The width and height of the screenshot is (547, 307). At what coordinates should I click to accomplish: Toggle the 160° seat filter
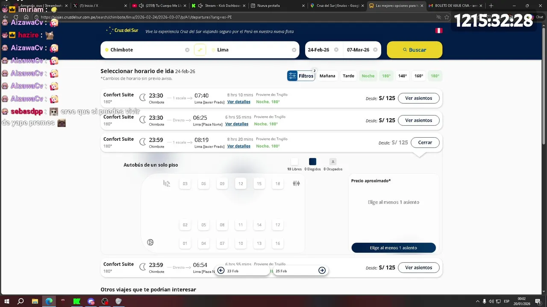coord(419,76)
